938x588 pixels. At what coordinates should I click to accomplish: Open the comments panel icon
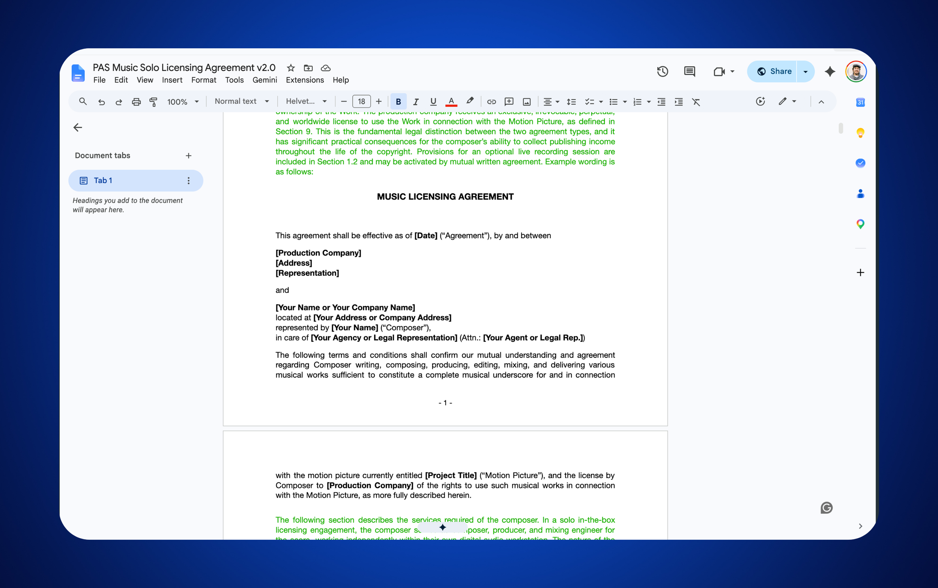[690, 72]
